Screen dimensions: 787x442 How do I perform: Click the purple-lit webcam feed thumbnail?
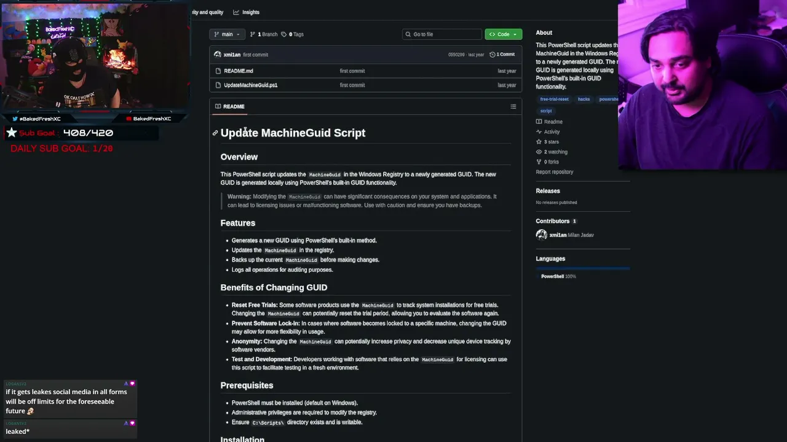(x=702, y=84)
